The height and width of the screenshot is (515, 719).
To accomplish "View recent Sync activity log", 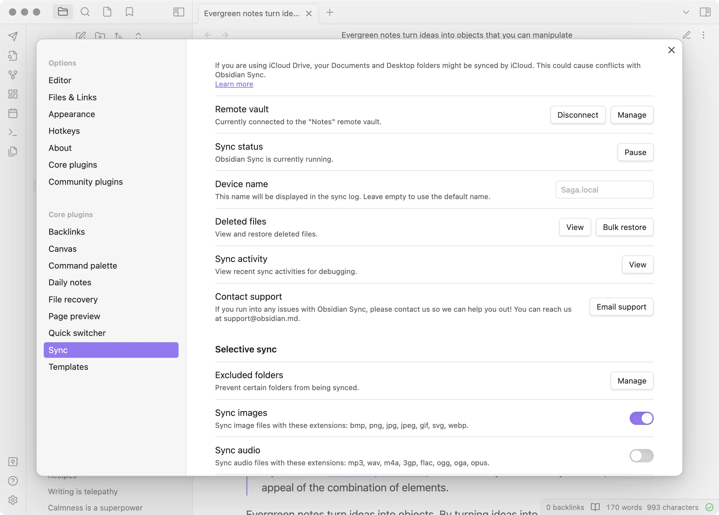I will (638, 264).
